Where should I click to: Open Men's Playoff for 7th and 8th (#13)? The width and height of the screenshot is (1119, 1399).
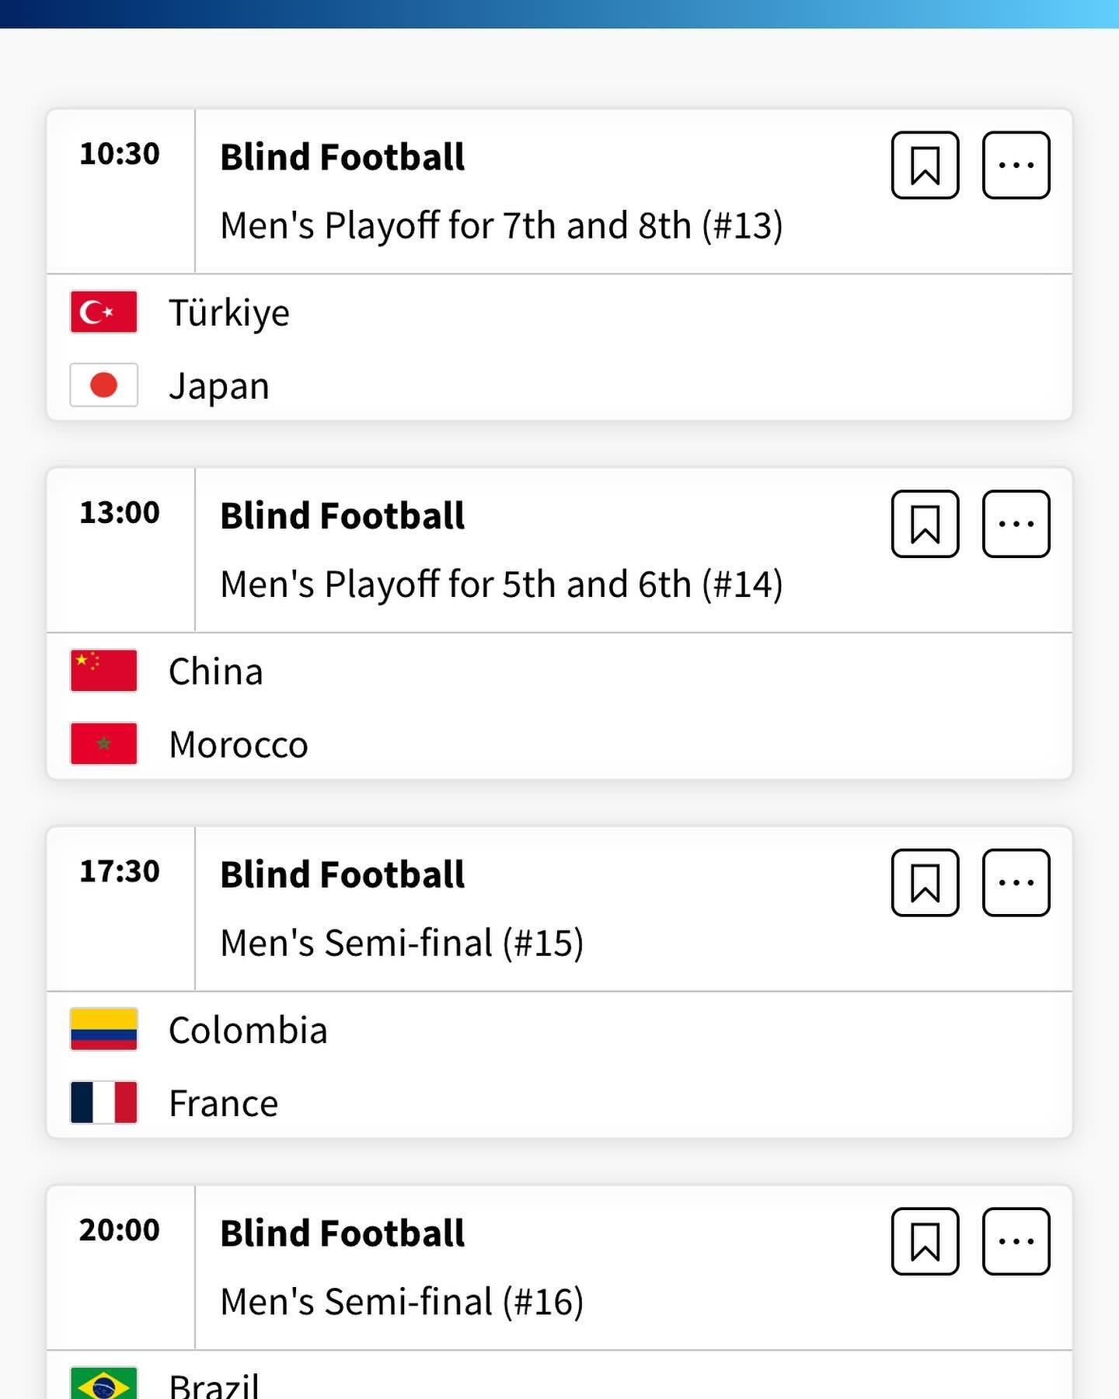tap(501, 226)
